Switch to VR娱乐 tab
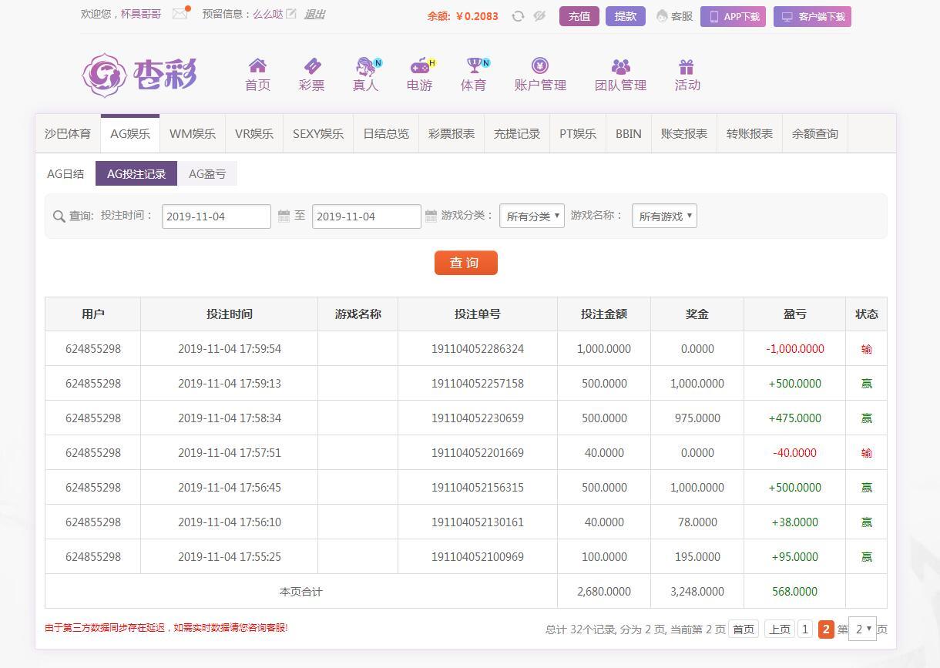This screenshot has height=668, width=940. [x=254, y=133]
